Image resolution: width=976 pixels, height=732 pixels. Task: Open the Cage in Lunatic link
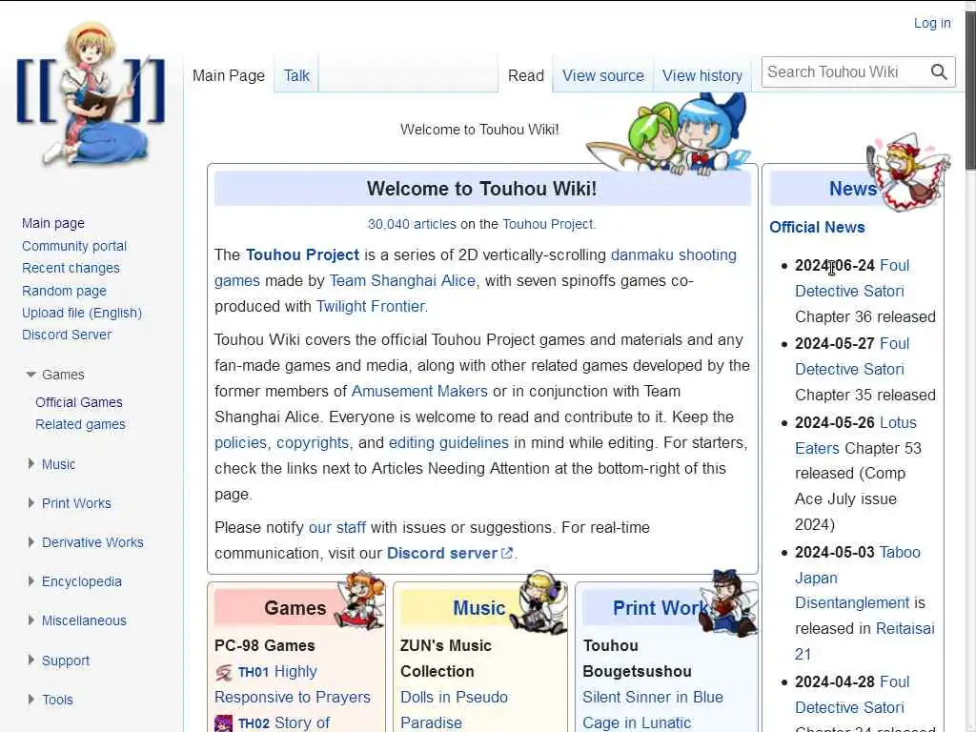pos(636,722)
